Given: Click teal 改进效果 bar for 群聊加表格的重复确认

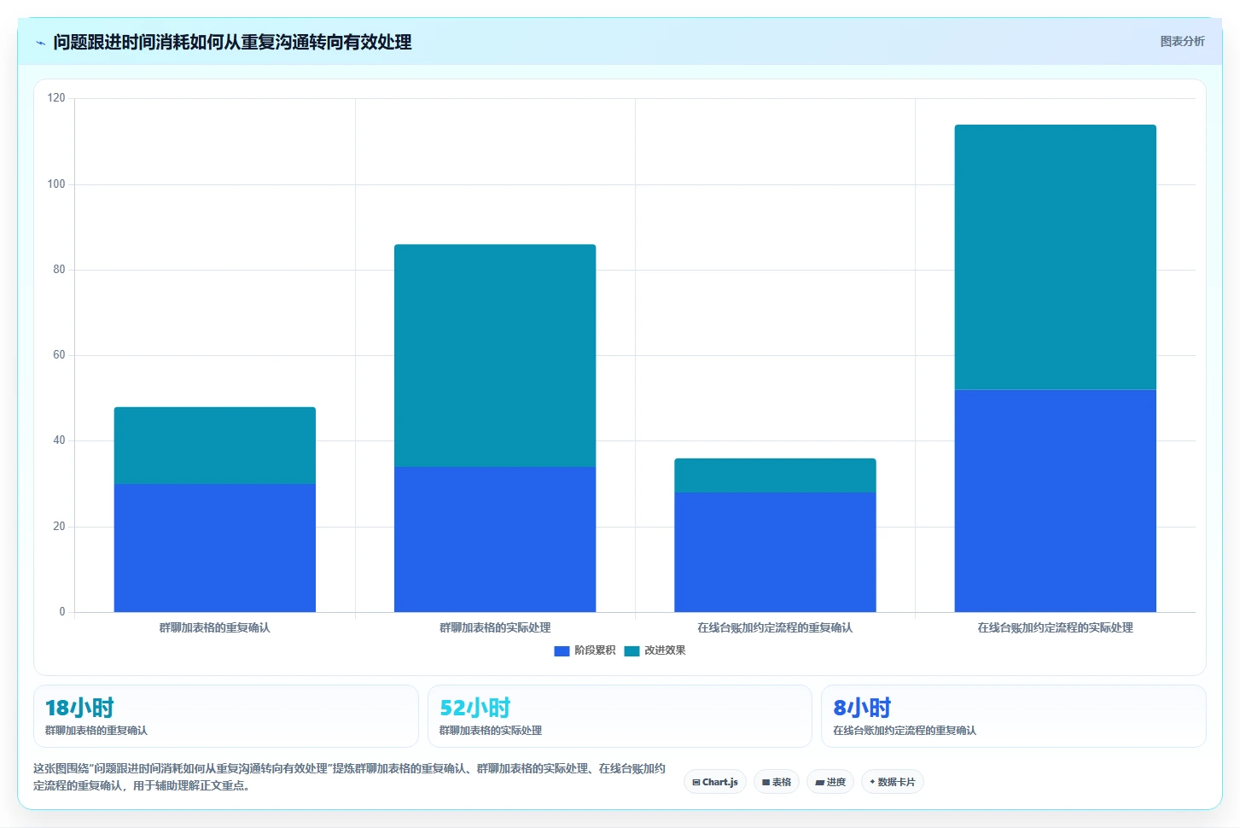Looking at the screenshot, I should [215, 446].
